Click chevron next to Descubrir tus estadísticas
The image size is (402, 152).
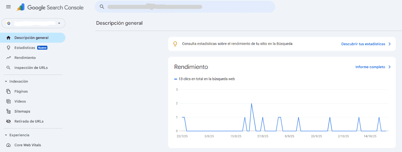coord(390,44)
